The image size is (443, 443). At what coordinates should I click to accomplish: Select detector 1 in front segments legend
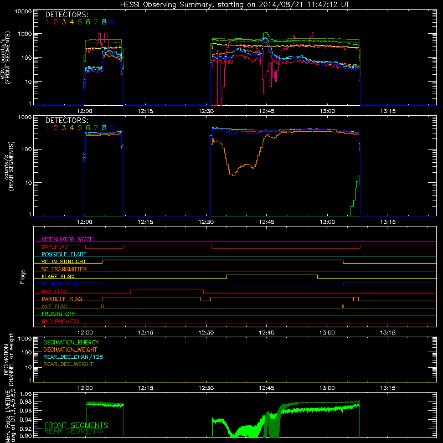click(48, 22)
